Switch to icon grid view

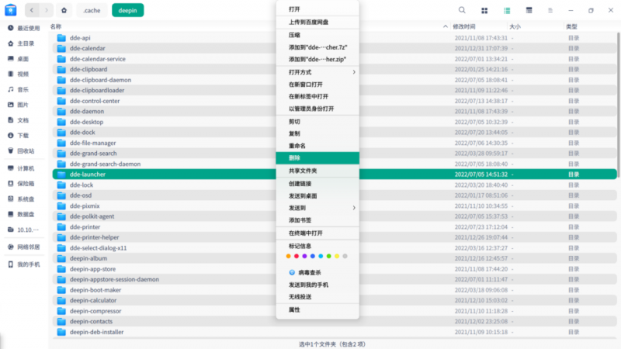click(x=484, y=11)
